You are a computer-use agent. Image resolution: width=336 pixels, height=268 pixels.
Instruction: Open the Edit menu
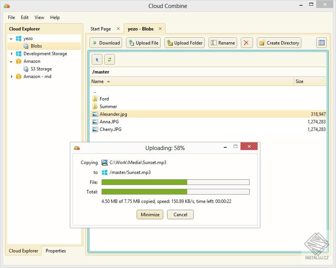25,18
